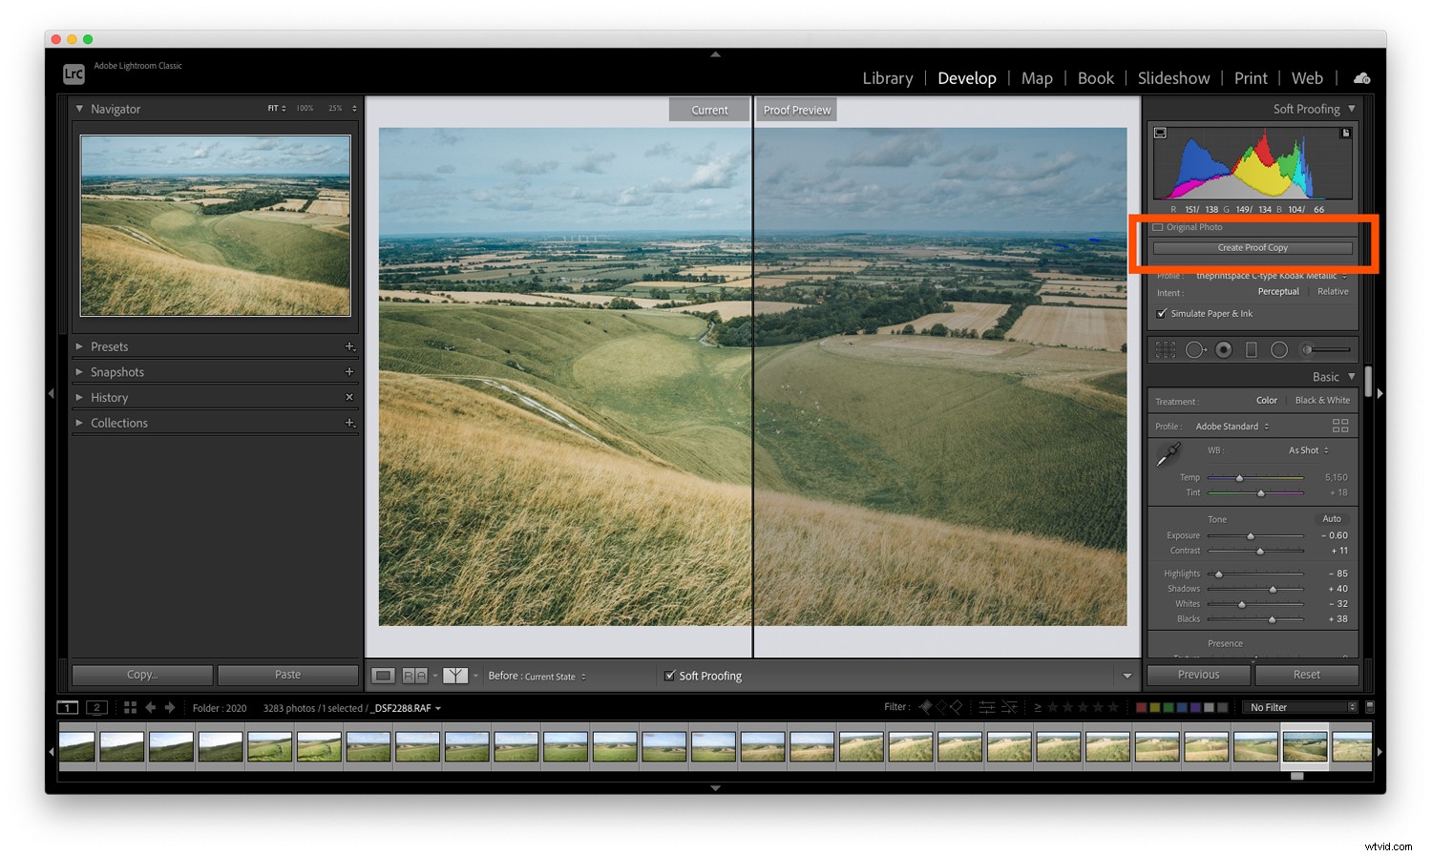Select the Red Eye Correction tool

point(1224,349)
